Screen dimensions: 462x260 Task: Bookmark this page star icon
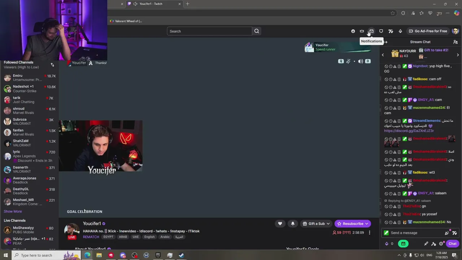393,13
